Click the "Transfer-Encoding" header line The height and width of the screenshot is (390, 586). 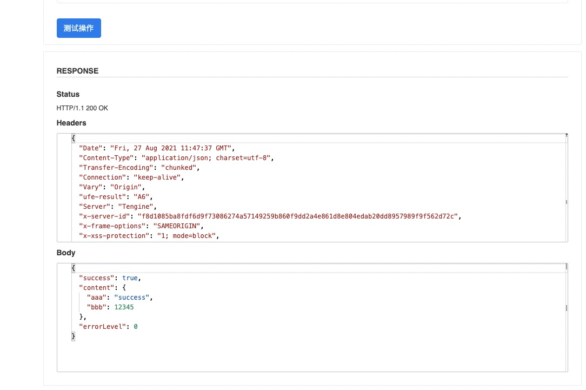click(139, 168)
